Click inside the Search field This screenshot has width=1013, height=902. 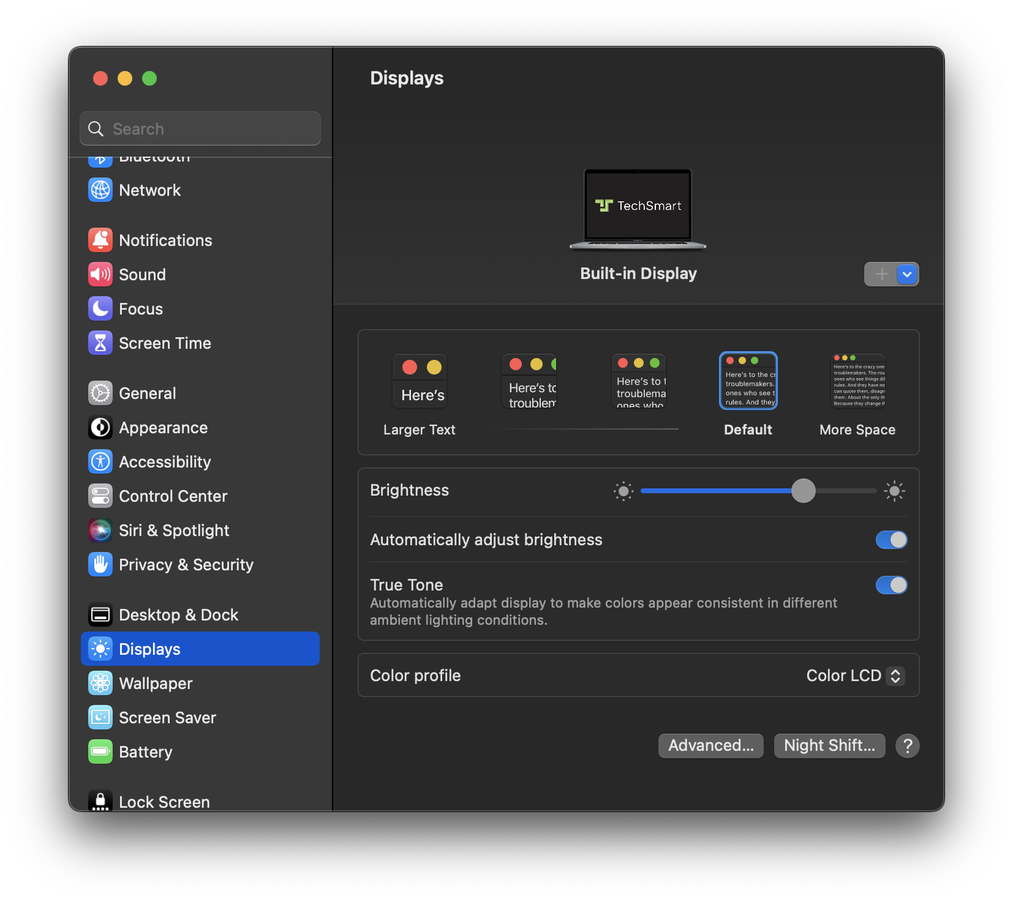pyautogui.click(x=200, y=129)
